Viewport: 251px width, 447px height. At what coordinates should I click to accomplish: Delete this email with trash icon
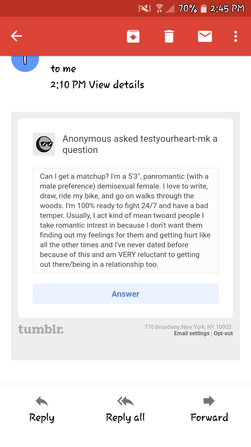169,36
